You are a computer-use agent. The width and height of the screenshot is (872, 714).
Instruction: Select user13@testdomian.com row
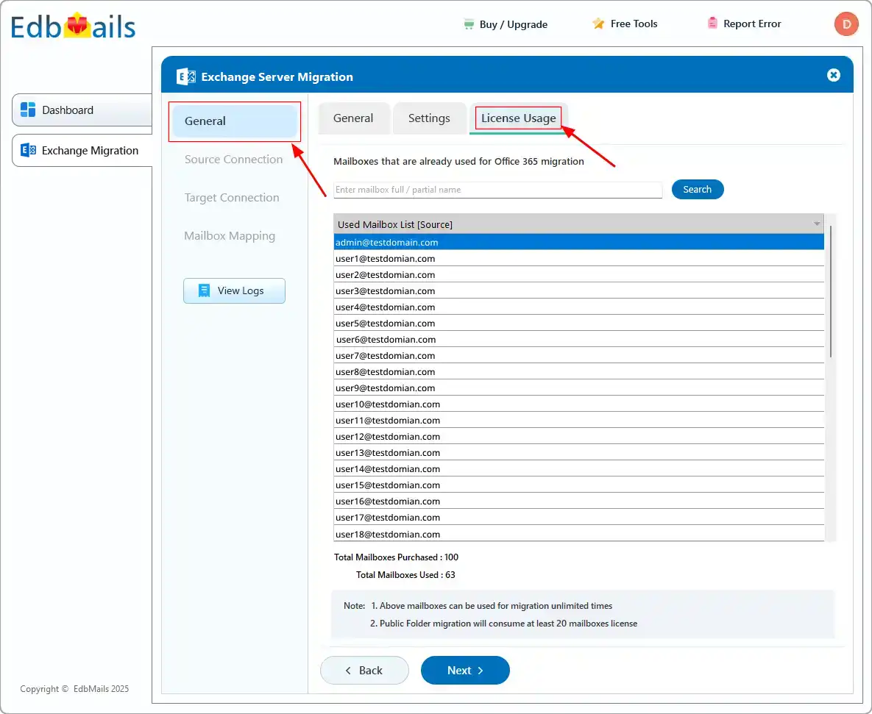pyautogui.click(x=578, y=452)
